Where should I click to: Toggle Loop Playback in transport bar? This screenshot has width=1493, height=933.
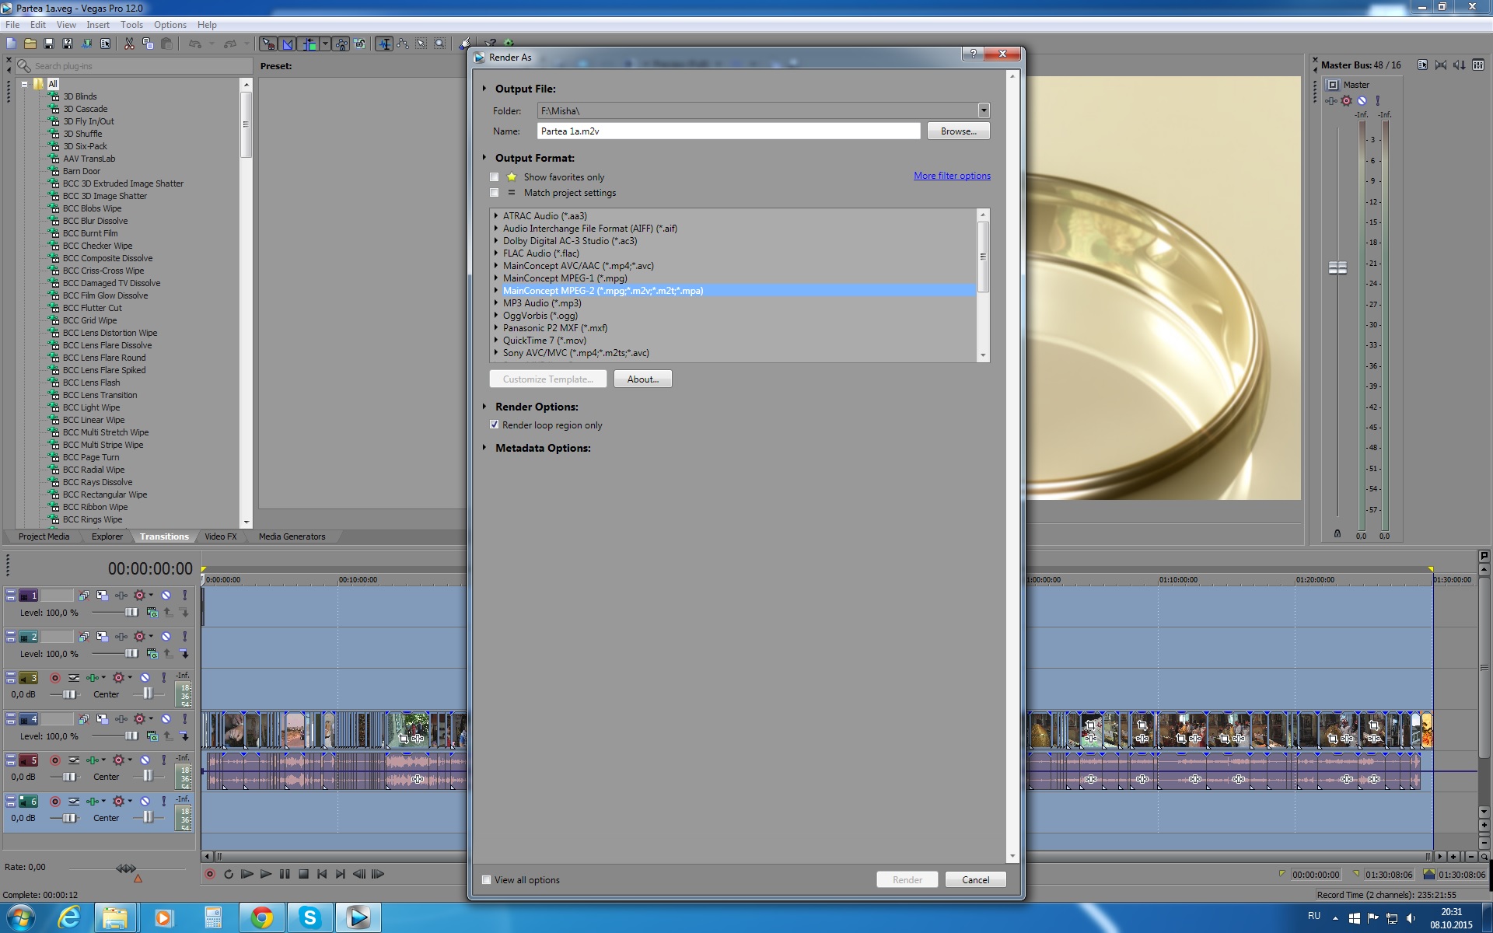(x=229, y=874)
